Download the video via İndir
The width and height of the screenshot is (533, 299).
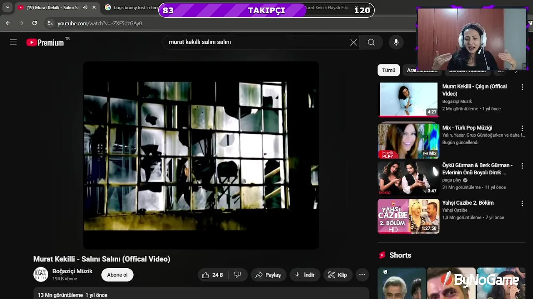coord(305,275)
